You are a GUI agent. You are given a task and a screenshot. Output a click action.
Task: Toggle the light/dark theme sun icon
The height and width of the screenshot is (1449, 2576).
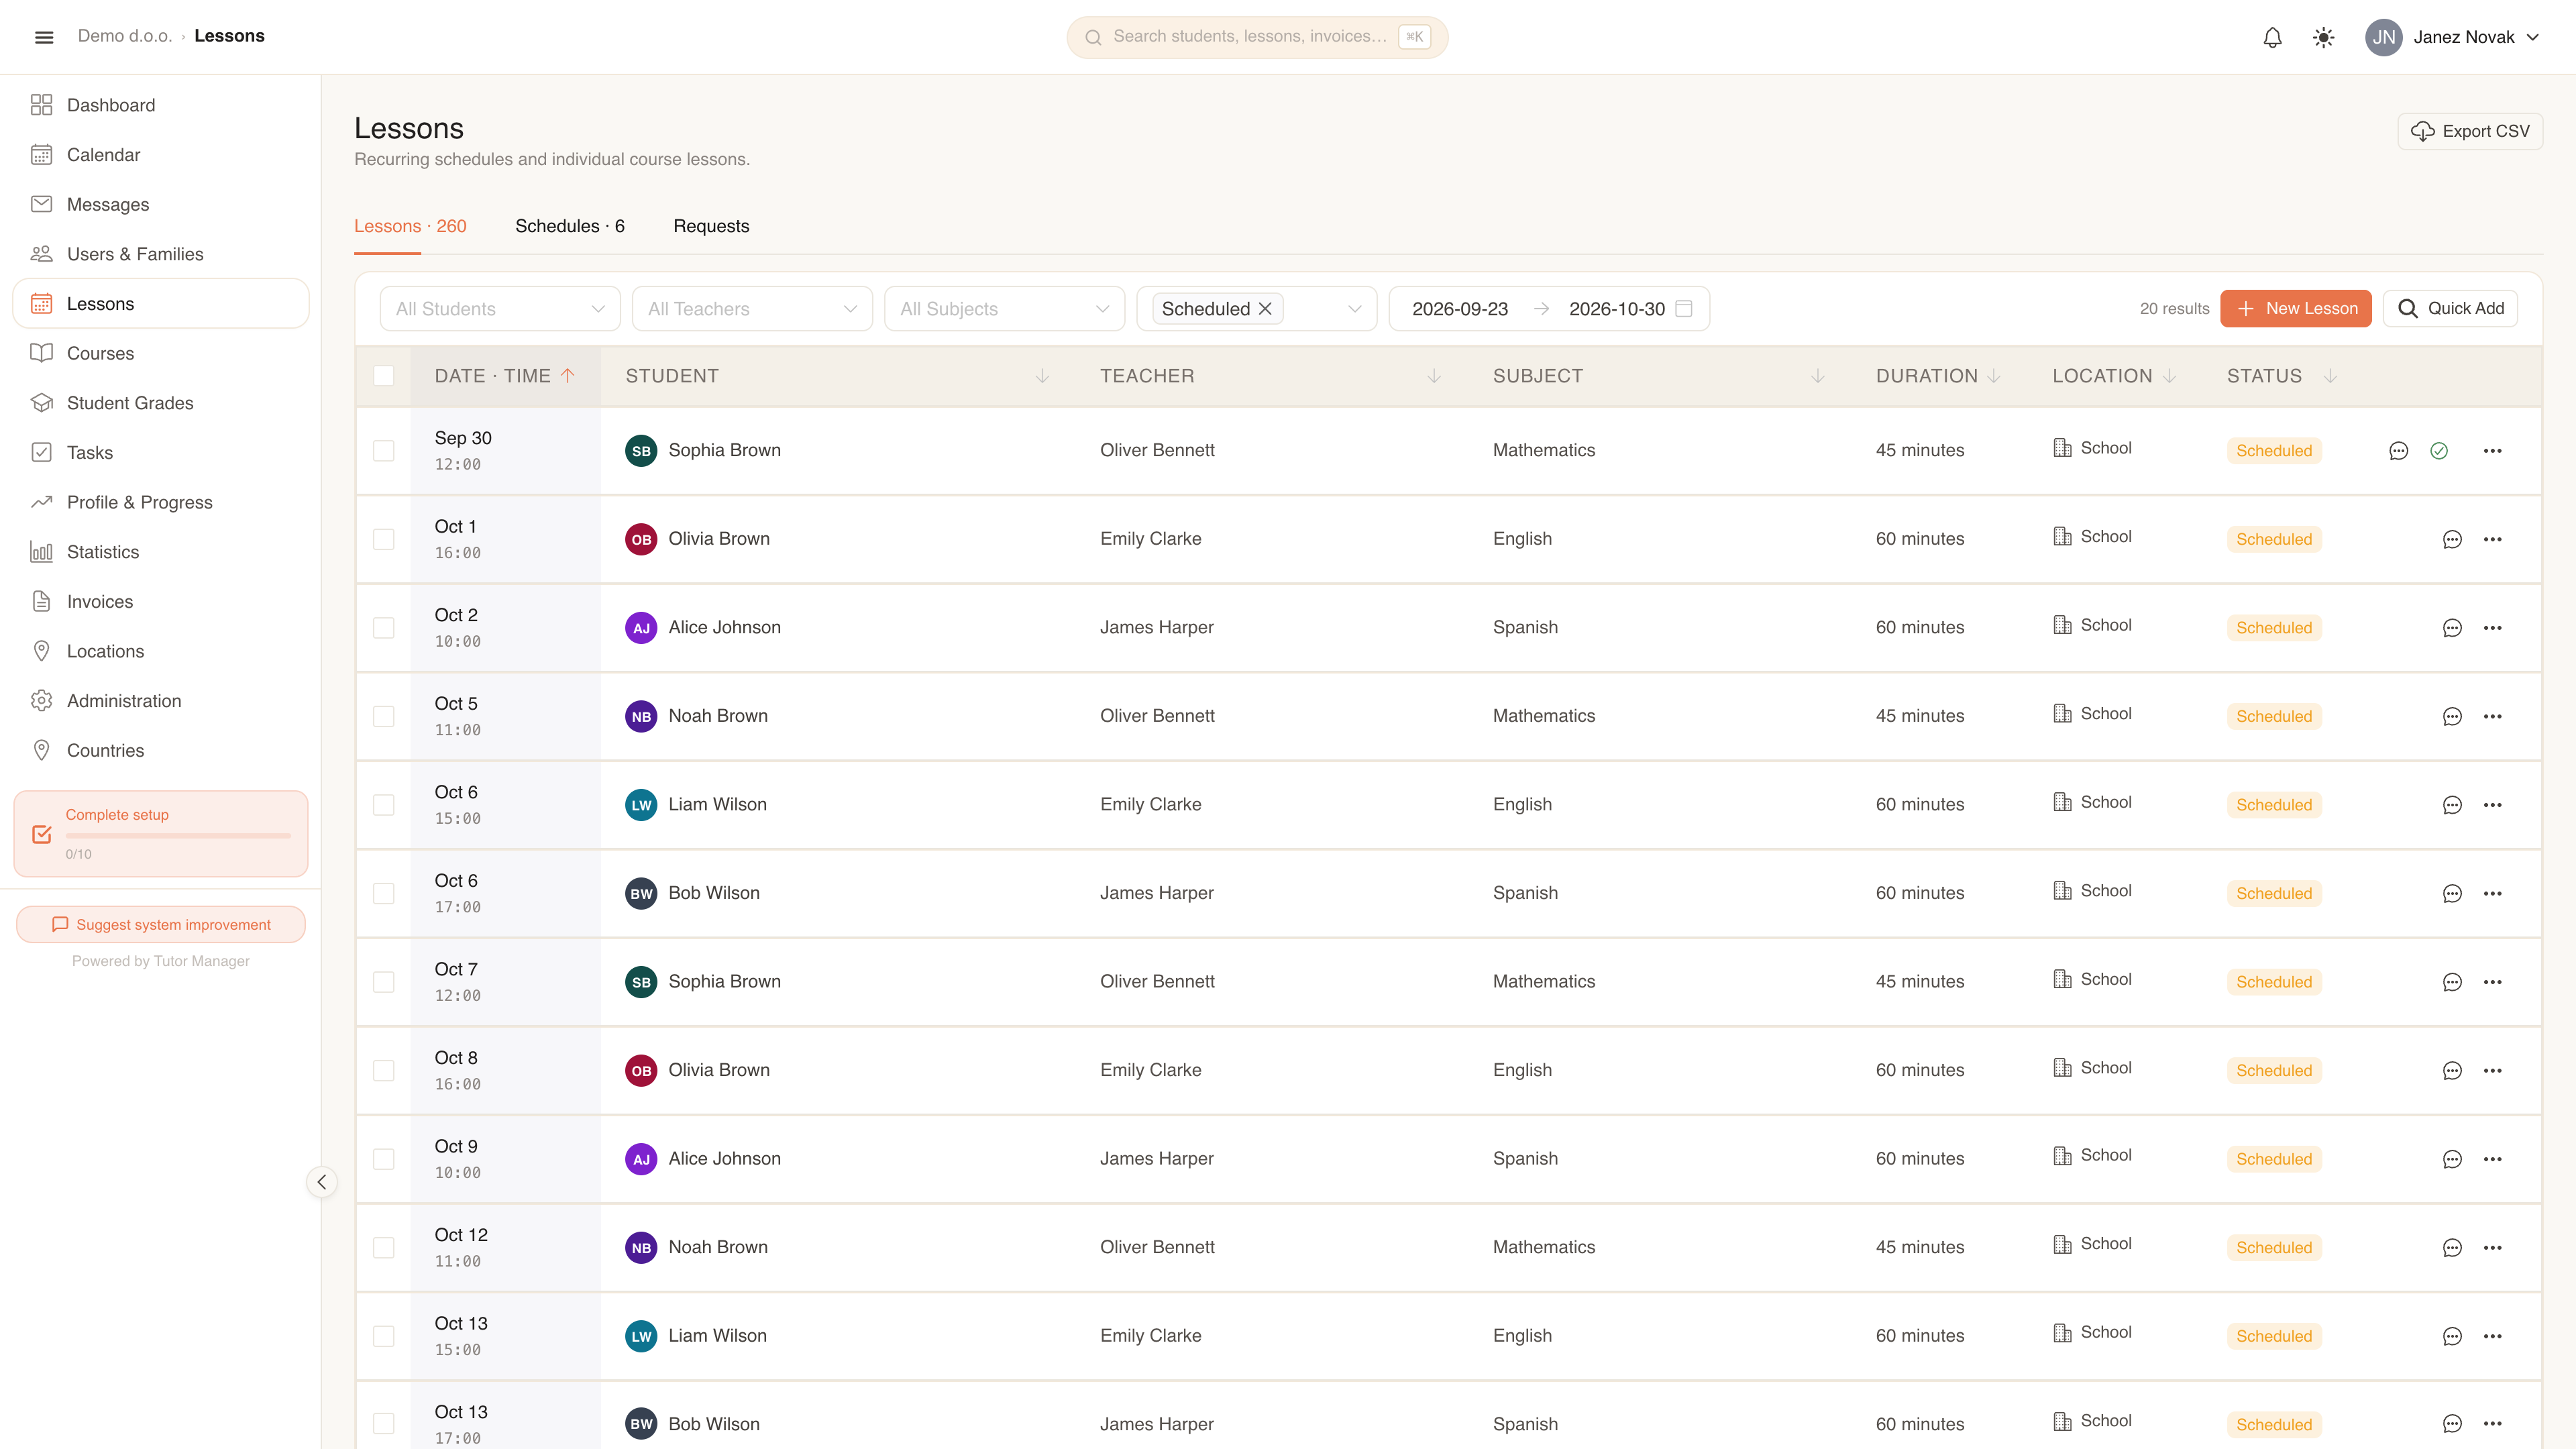[2323, 37]
